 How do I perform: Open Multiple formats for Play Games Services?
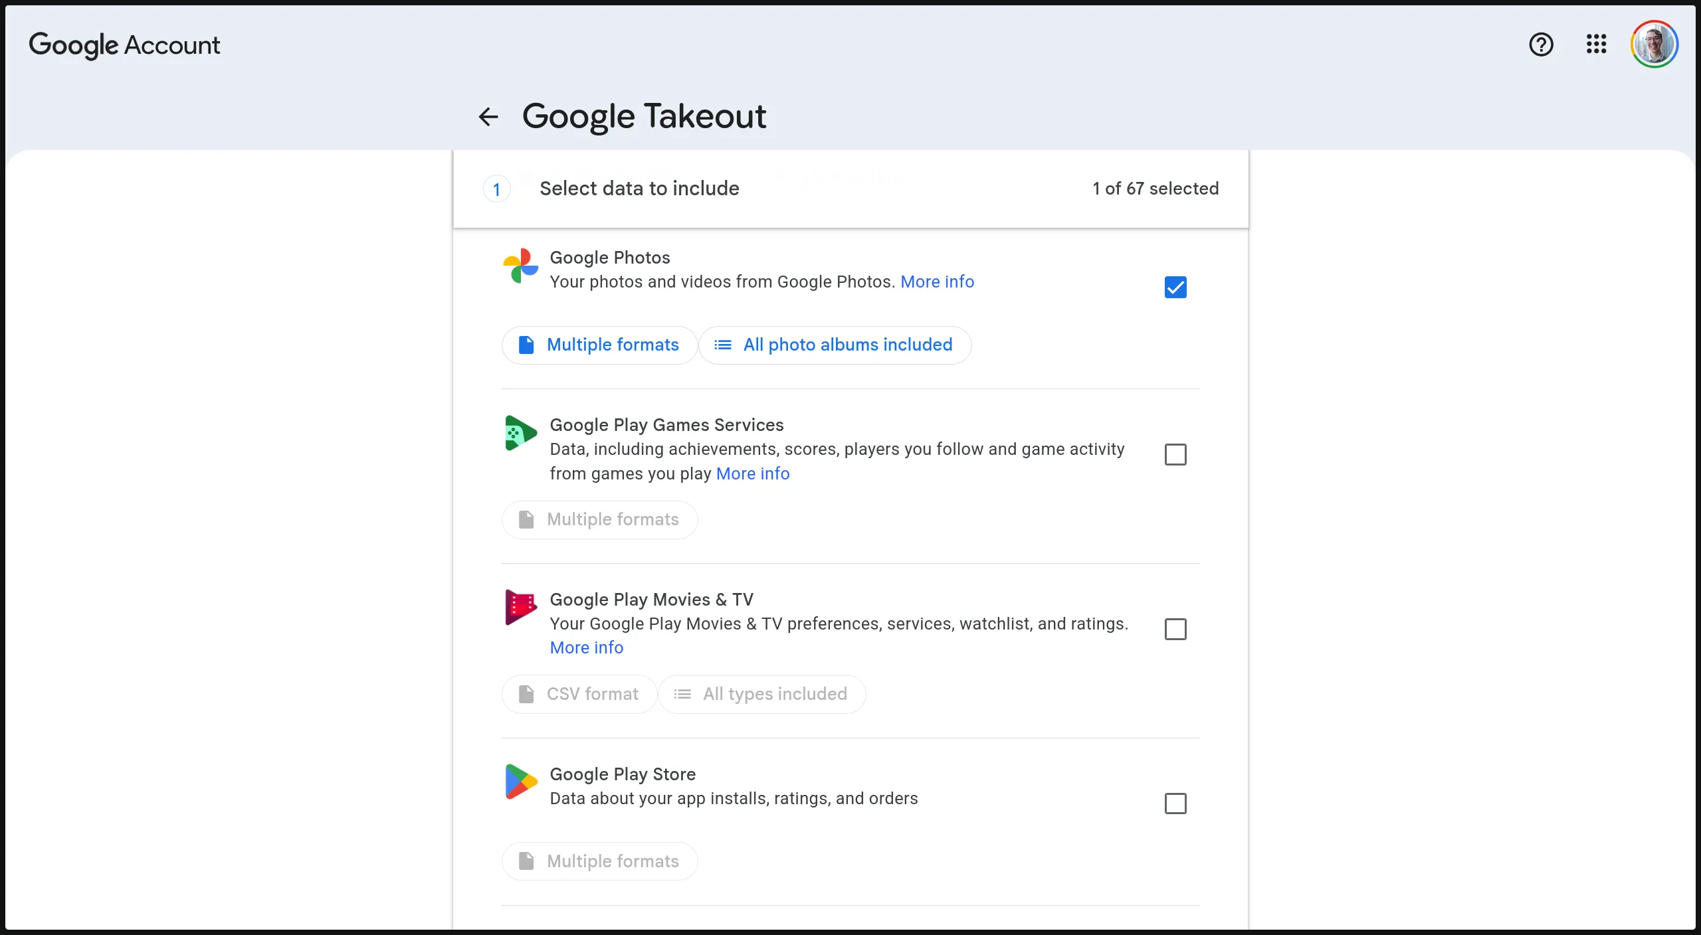[x=599, y=520]
